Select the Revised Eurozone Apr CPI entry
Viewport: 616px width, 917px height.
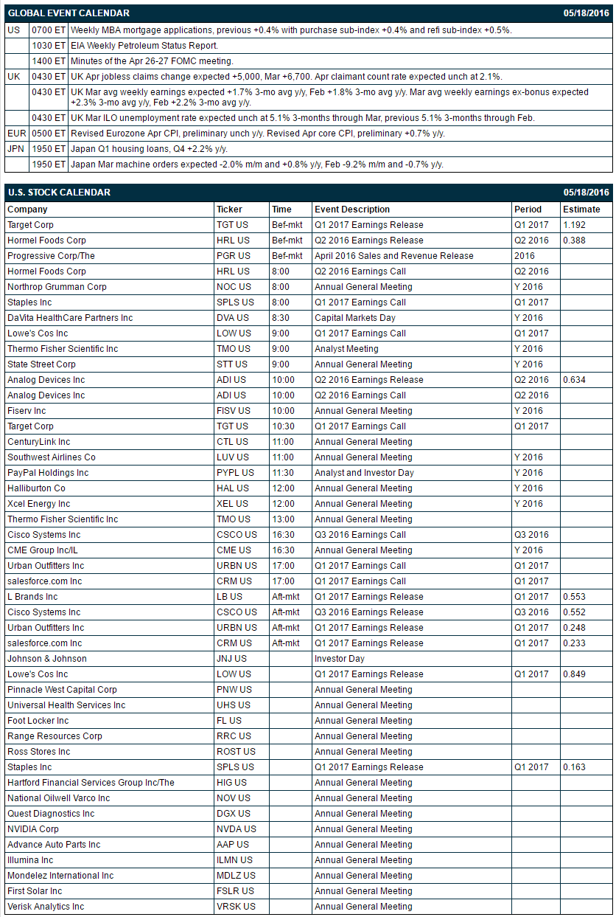click(x=257, y=134)
